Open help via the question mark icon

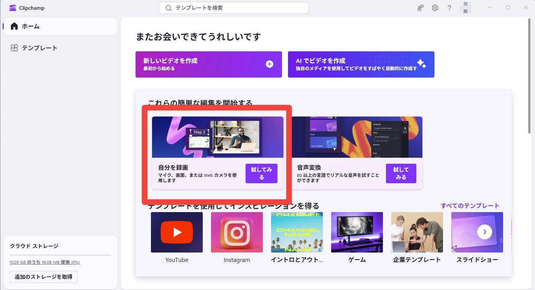(x=449, y=8)
